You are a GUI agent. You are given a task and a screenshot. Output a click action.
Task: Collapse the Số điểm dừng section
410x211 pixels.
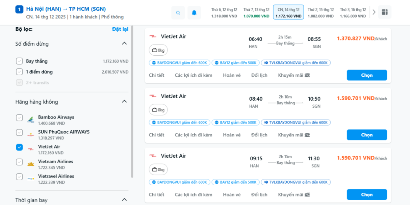pyautogui.click(x=124, y=44)
